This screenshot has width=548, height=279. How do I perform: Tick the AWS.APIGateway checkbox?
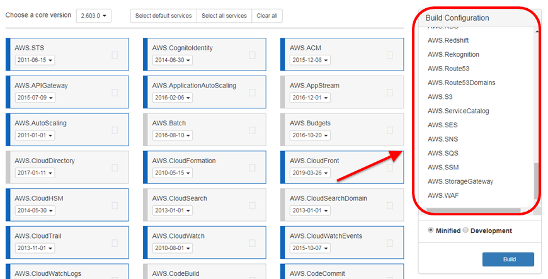(x=115, y=93)
